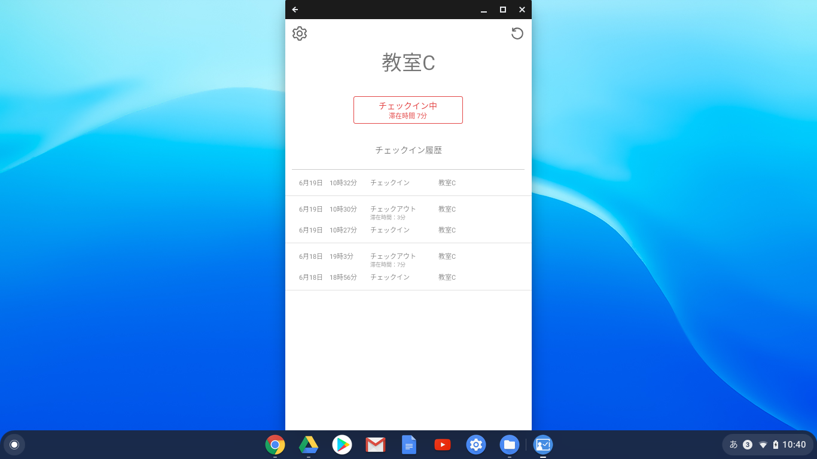
Task: Click the チェックイン中 status button
Action: pos(408,110)
